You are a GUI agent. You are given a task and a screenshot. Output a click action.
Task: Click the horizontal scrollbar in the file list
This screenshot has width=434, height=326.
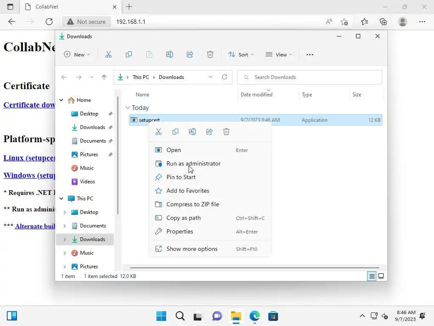coord(254,268)
